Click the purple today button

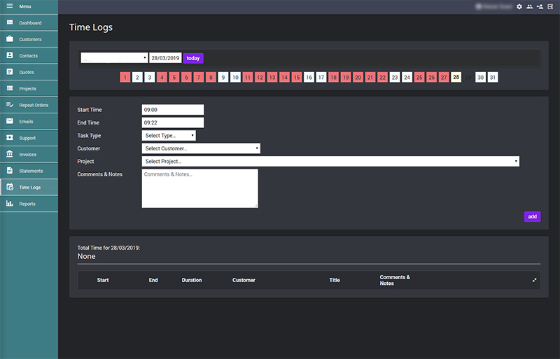pyautogui.click(x=193, y=58)
